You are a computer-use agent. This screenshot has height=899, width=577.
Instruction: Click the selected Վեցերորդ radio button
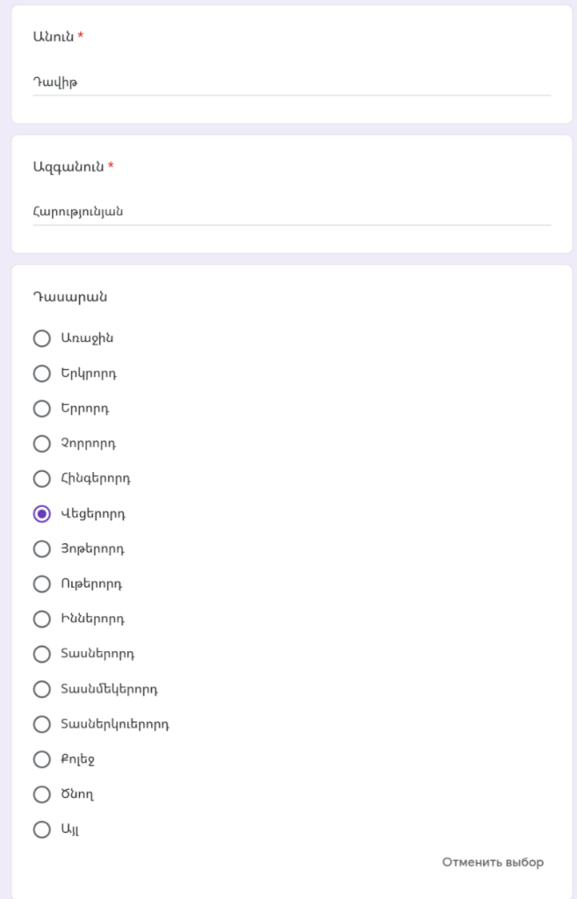41,514
